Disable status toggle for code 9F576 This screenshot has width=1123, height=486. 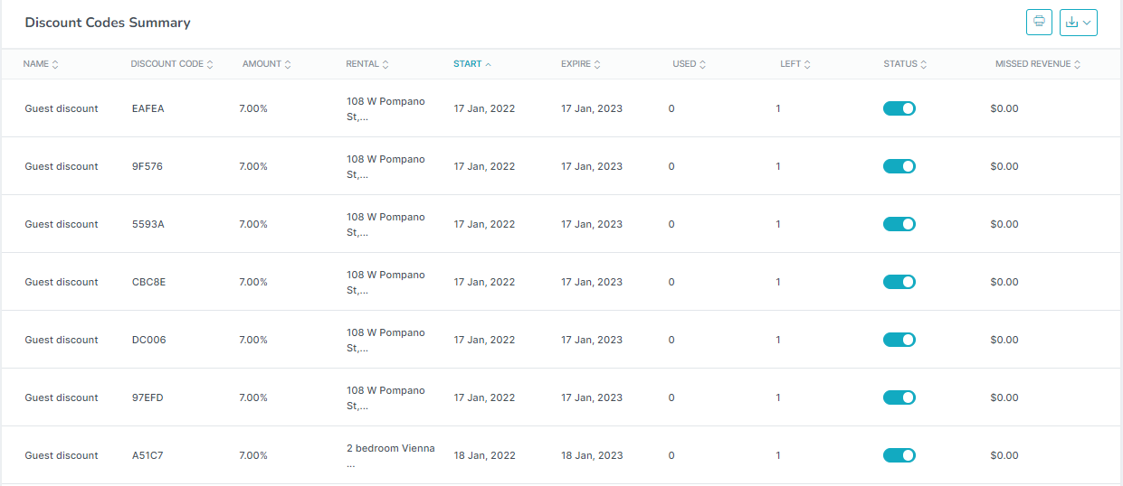coord(899,166)
